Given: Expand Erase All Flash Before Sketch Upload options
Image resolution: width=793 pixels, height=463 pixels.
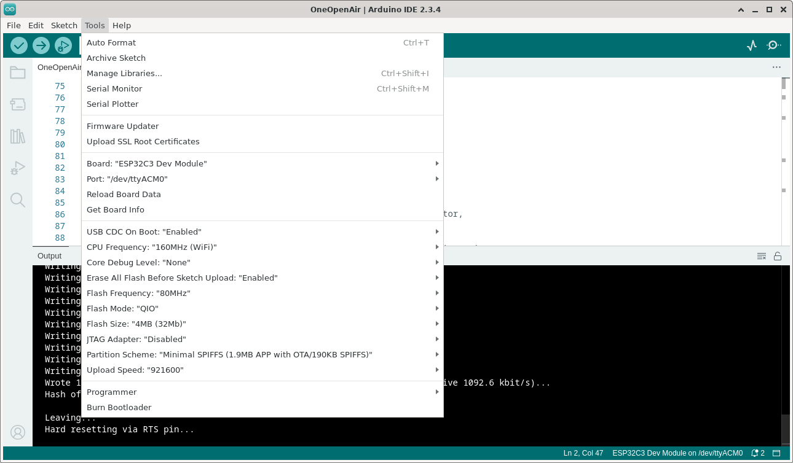Looking at the screenshot, I should click(x=262, y=278).
